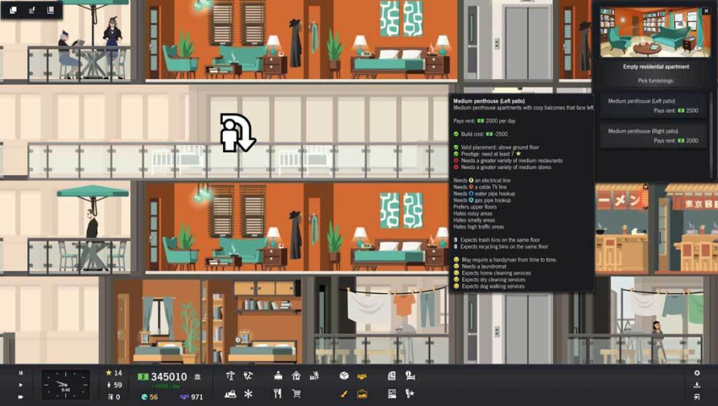Toggle the leftmost overlay layers icon
The image size is (718, 406).
click(14, 10)
